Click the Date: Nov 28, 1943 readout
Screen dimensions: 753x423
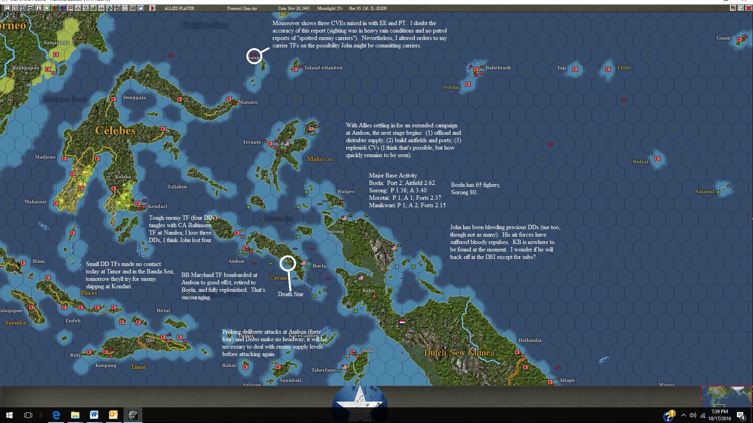pos(294,8)
